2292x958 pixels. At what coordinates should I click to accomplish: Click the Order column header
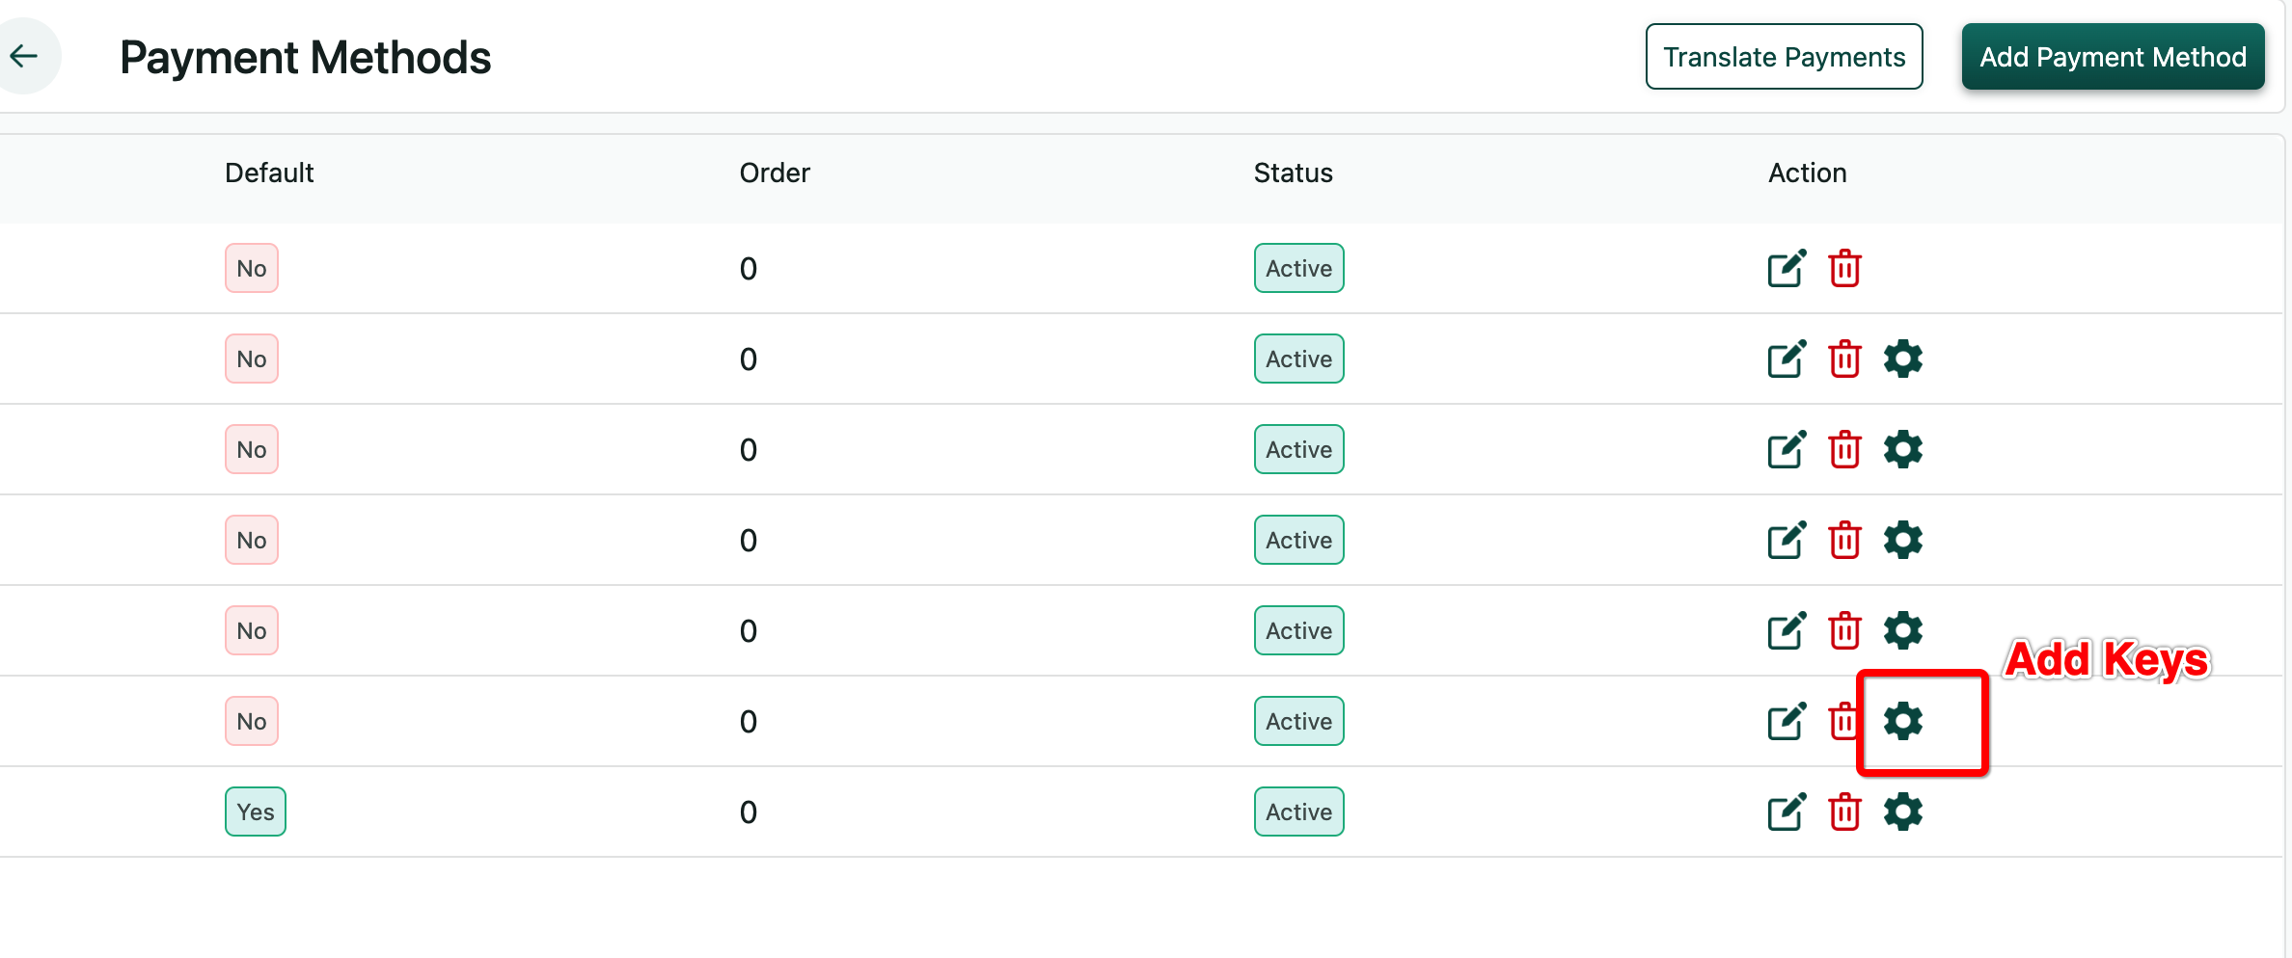pyautogui.click(x=775, y=173)
